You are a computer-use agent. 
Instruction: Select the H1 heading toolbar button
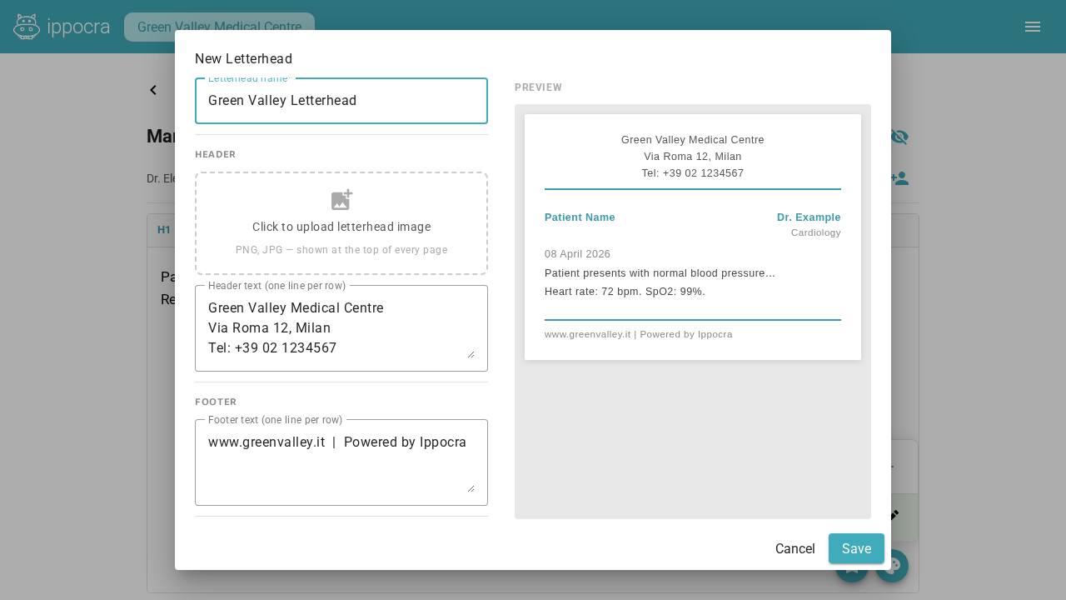[x=164, y=230]
